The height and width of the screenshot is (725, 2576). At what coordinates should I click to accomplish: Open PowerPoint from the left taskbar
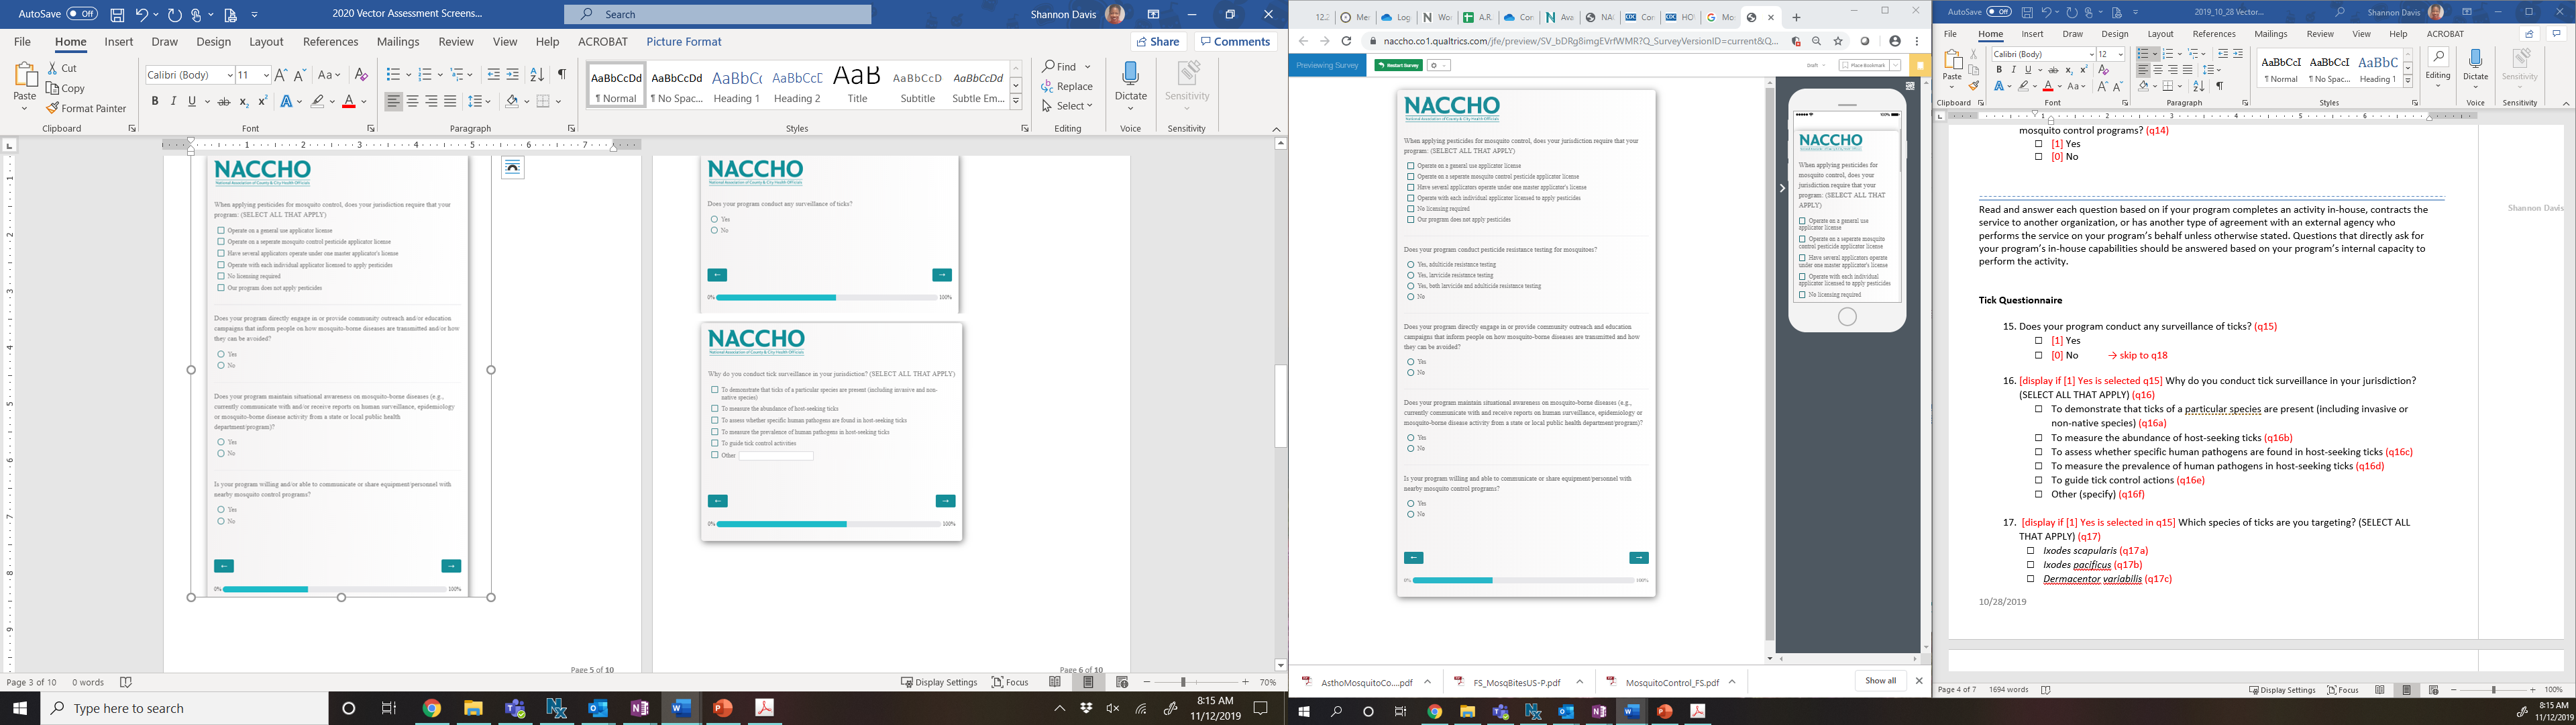point(723,708)
